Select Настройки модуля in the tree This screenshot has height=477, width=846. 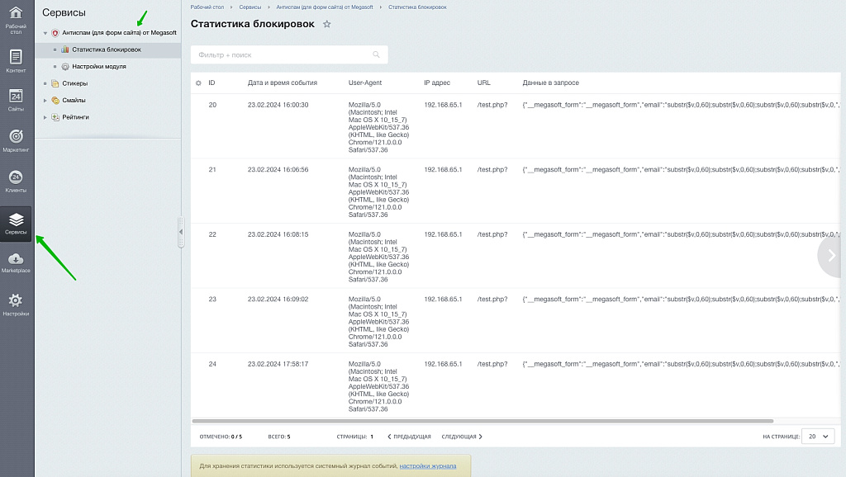pos(98,66)
